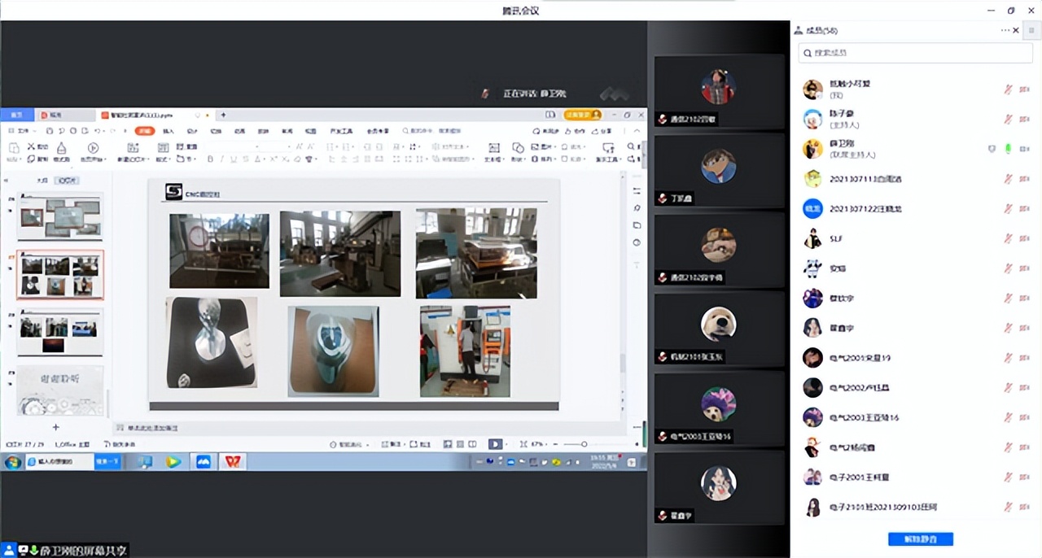The image size is (1042, 558).
Task: Toggle the grid view button beside members panel
Action: click(1031, 30)
